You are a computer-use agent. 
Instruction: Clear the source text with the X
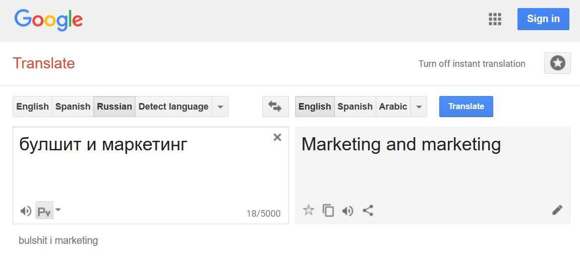click(277, 137)
